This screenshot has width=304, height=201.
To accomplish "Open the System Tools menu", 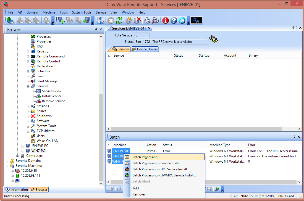I will coord(82,12).
